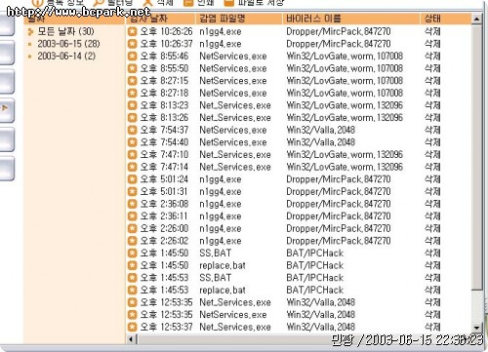Image resolution: width=488 pixels, height=352 pixels.
Task: Select Net_Services.exe in the 오후 8:13:23 row
Action: pyautogui.click(x=235, y=105)
